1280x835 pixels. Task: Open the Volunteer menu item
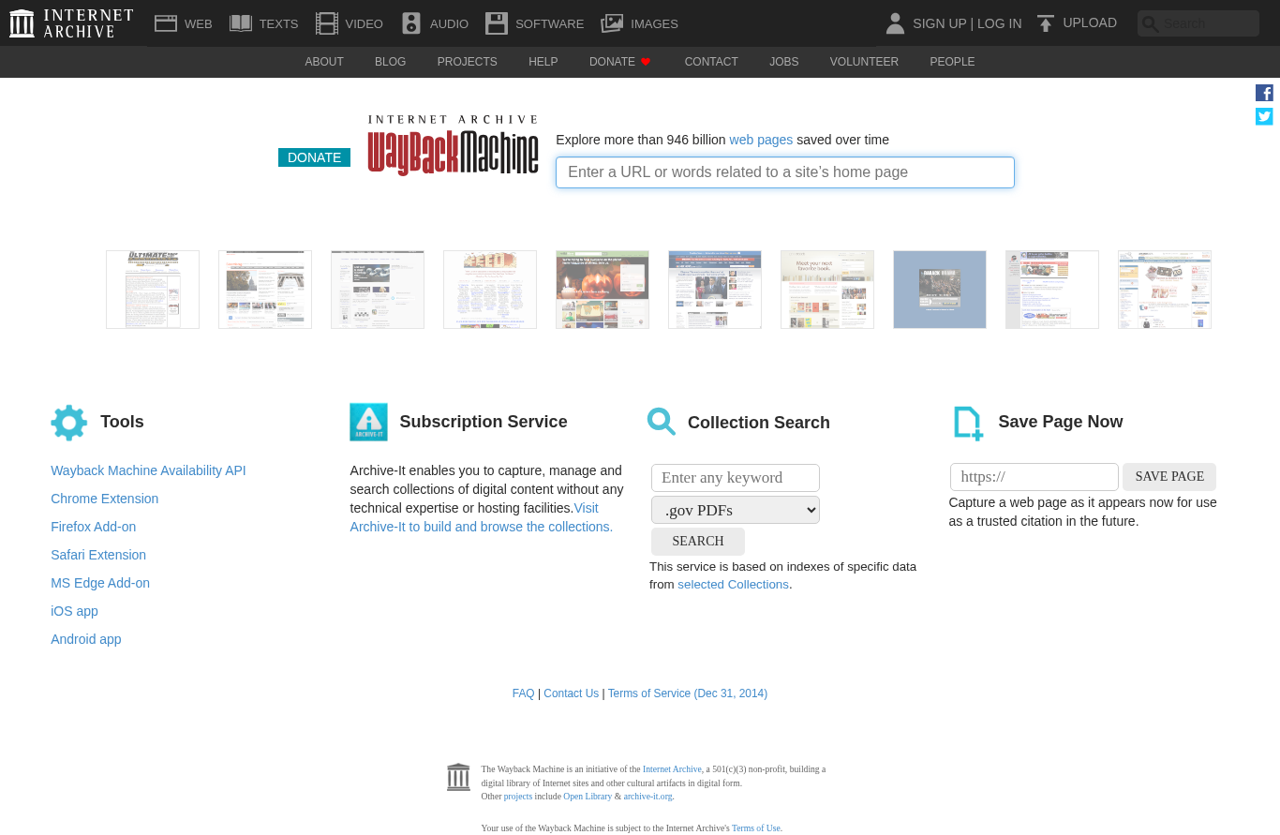point(864,62)
